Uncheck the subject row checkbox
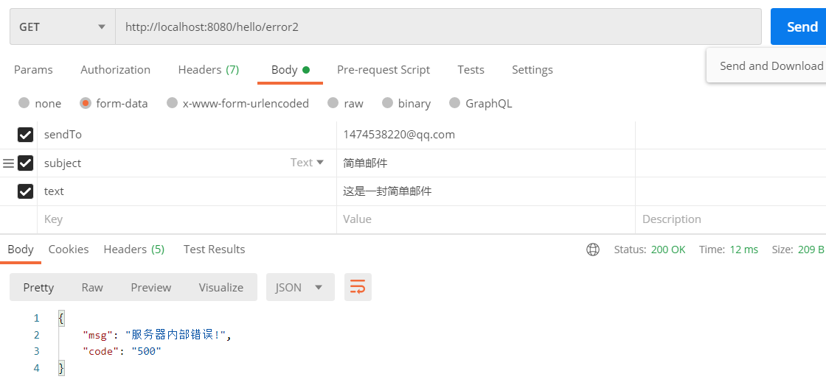The image size is (826, 382). point(25,163)
